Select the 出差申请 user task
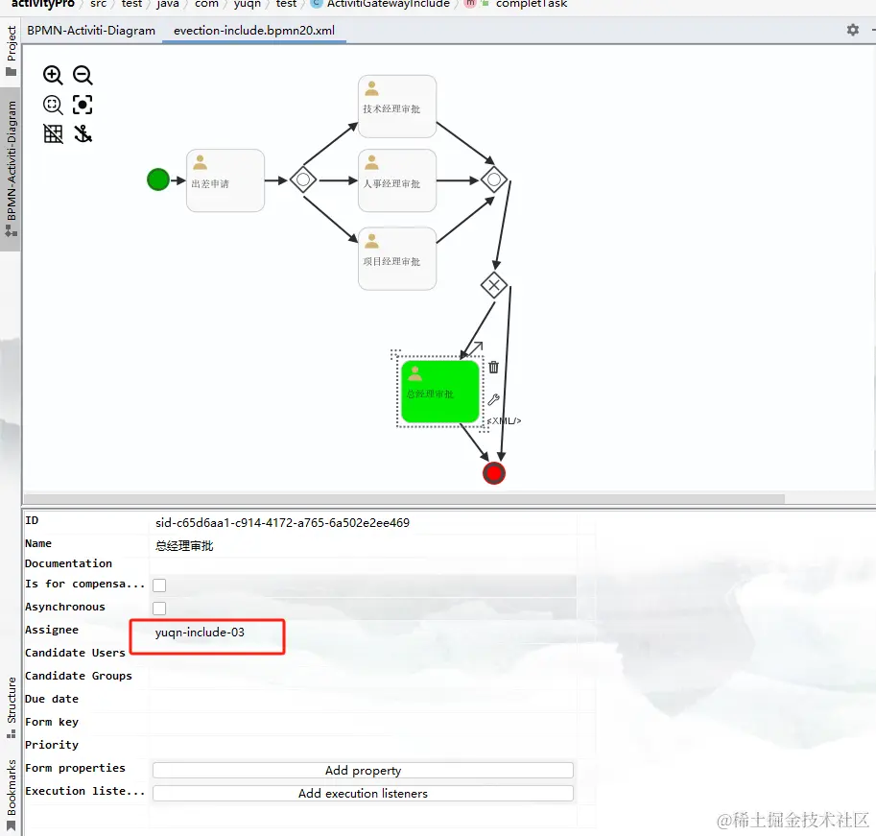Image resolution: width=876 pixels, height=836 pixels. coord(225,180)
